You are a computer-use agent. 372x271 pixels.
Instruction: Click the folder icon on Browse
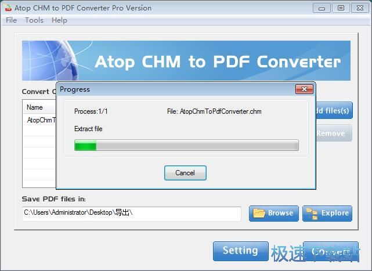point(259,213)
